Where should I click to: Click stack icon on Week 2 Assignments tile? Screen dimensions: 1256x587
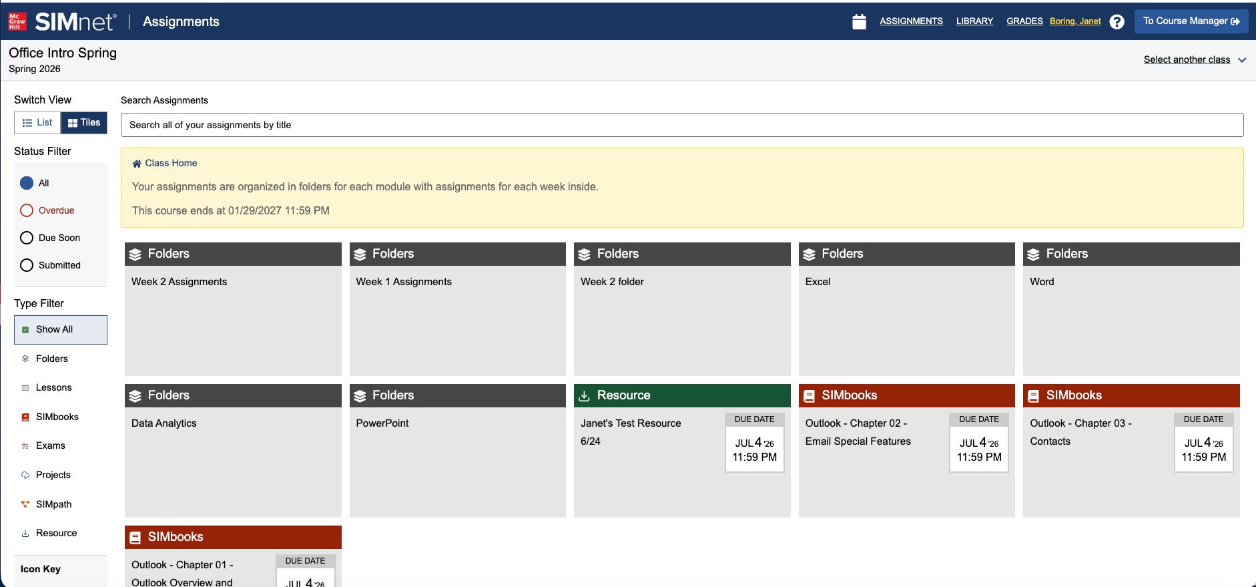click(135, 254)
